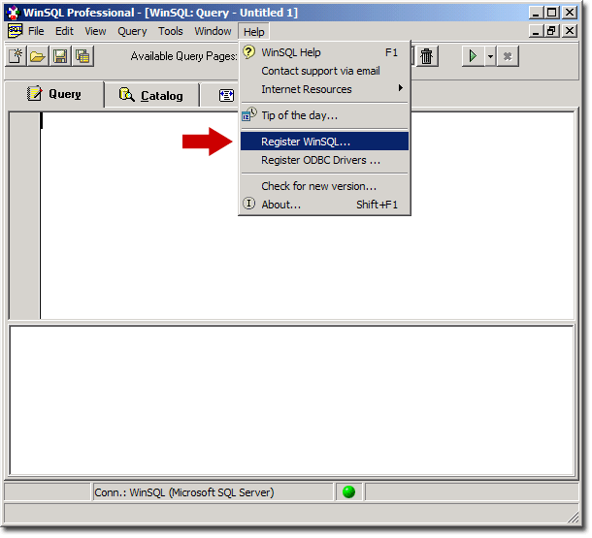
Task: Switch to the Catalog tab
Action: 151,96
